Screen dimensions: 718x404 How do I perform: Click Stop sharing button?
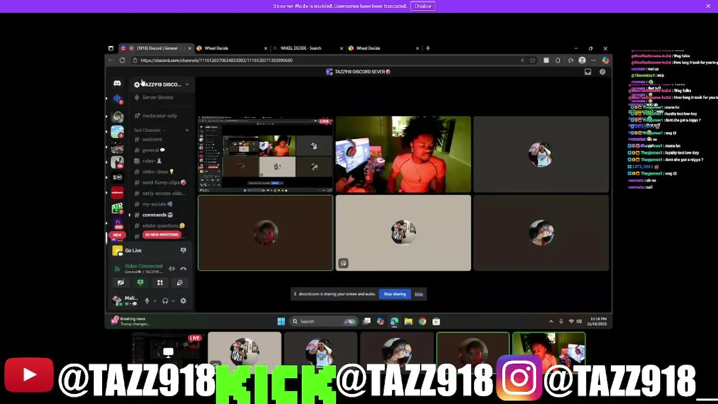pyautogui.click(x=395, y=294)
